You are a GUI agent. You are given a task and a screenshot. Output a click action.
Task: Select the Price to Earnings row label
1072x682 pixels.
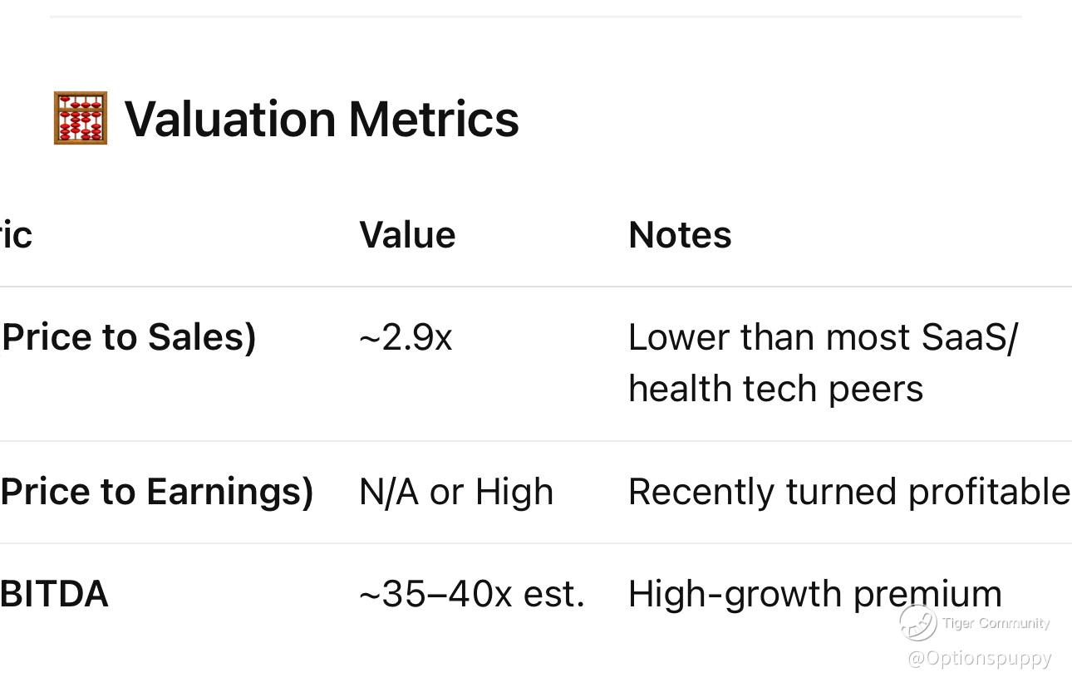[x=157, y=492]
